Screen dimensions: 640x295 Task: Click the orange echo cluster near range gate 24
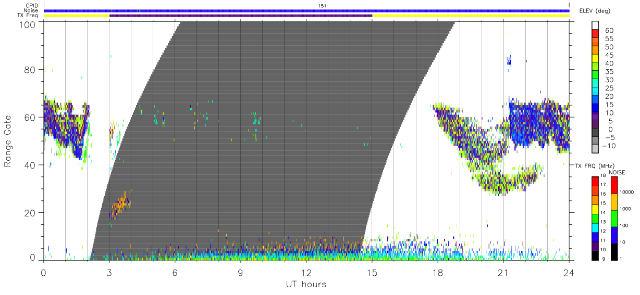tap(121, 206)
